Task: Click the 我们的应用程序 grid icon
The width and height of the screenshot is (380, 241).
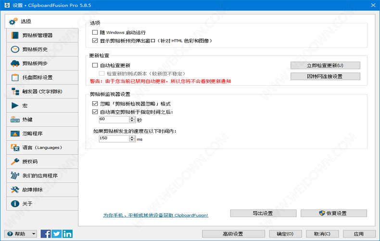Action: [x=15, y=175]
